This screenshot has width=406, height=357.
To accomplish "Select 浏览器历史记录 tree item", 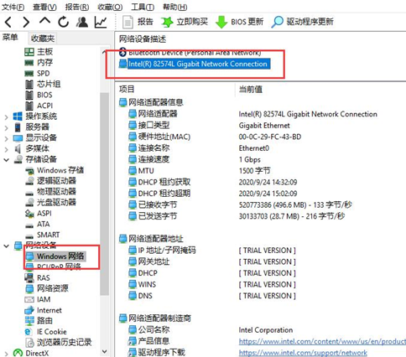I will click(58, 342).
